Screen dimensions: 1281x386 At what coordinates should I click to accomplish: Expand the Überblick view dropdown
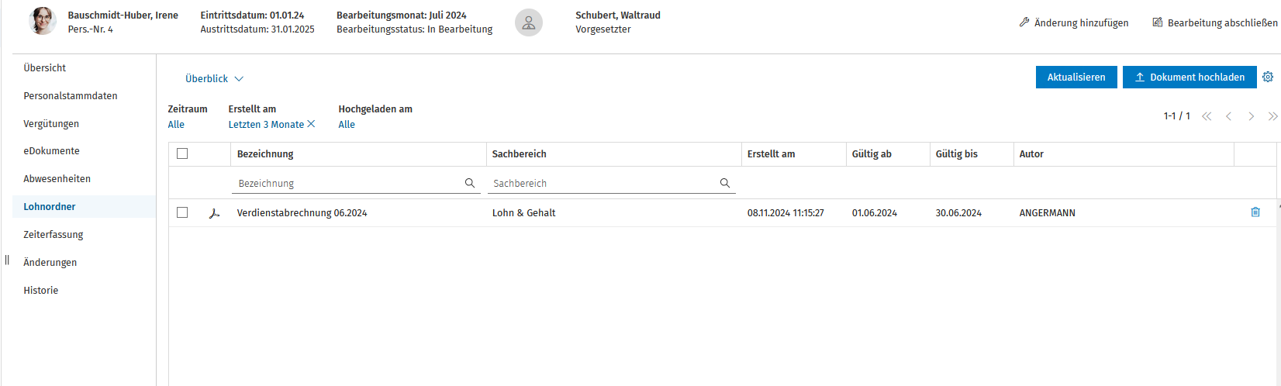[x=214, y=78]
